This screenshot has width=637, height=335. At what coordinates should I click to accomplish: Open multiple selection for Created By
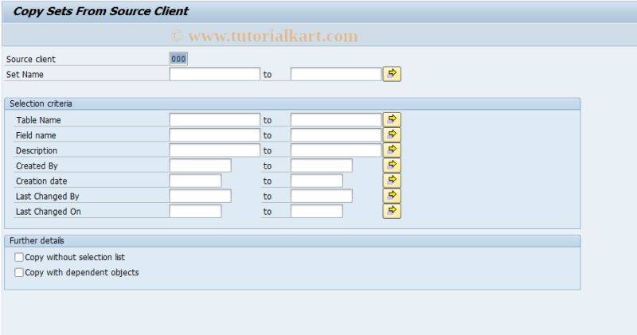[x=392, y=166]
